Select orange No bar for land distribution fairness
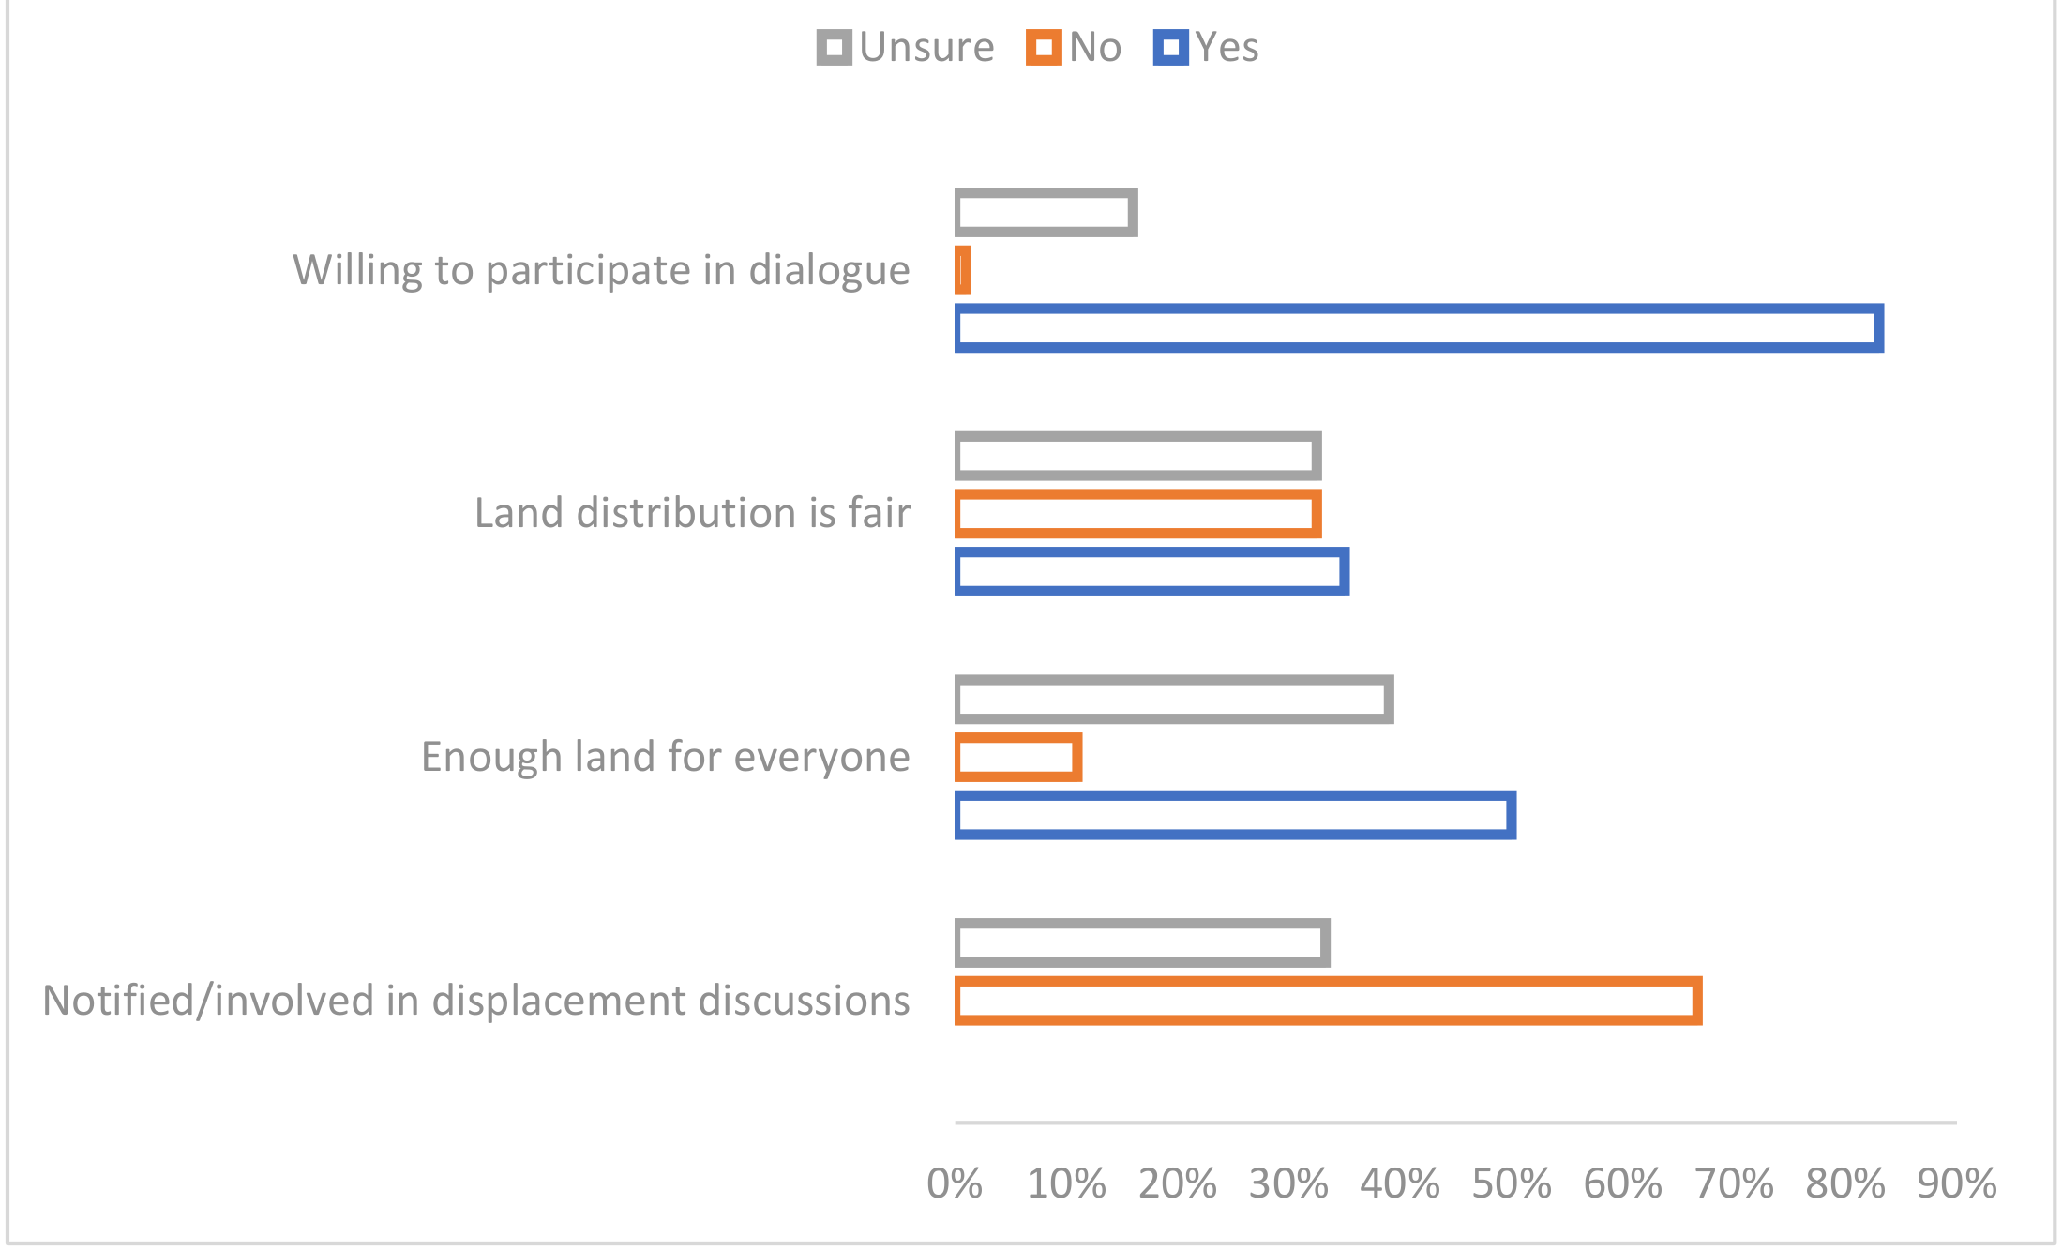 1137,514
